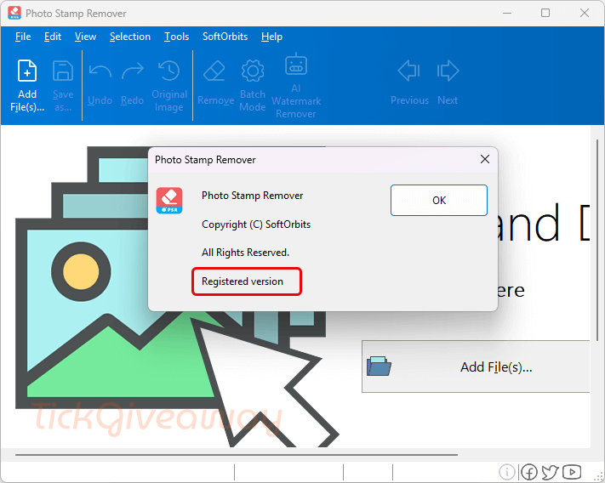Click the Photo Stamp Remover logo in dialog
The image size is (605, 483).
tap(169, 201)
